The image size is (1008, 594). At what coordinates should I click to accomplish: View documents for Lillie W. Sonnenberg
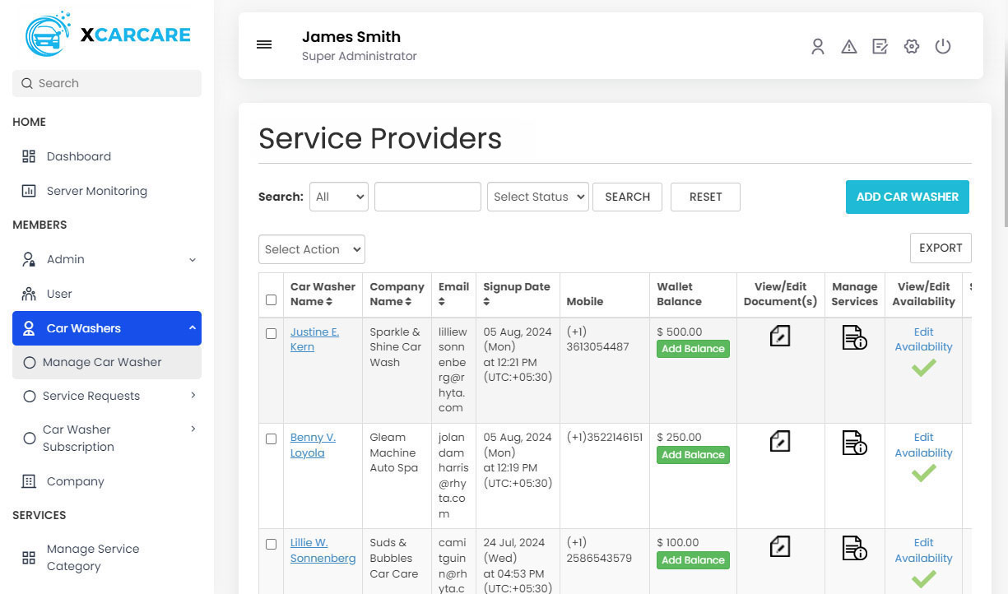click(780, 546)
